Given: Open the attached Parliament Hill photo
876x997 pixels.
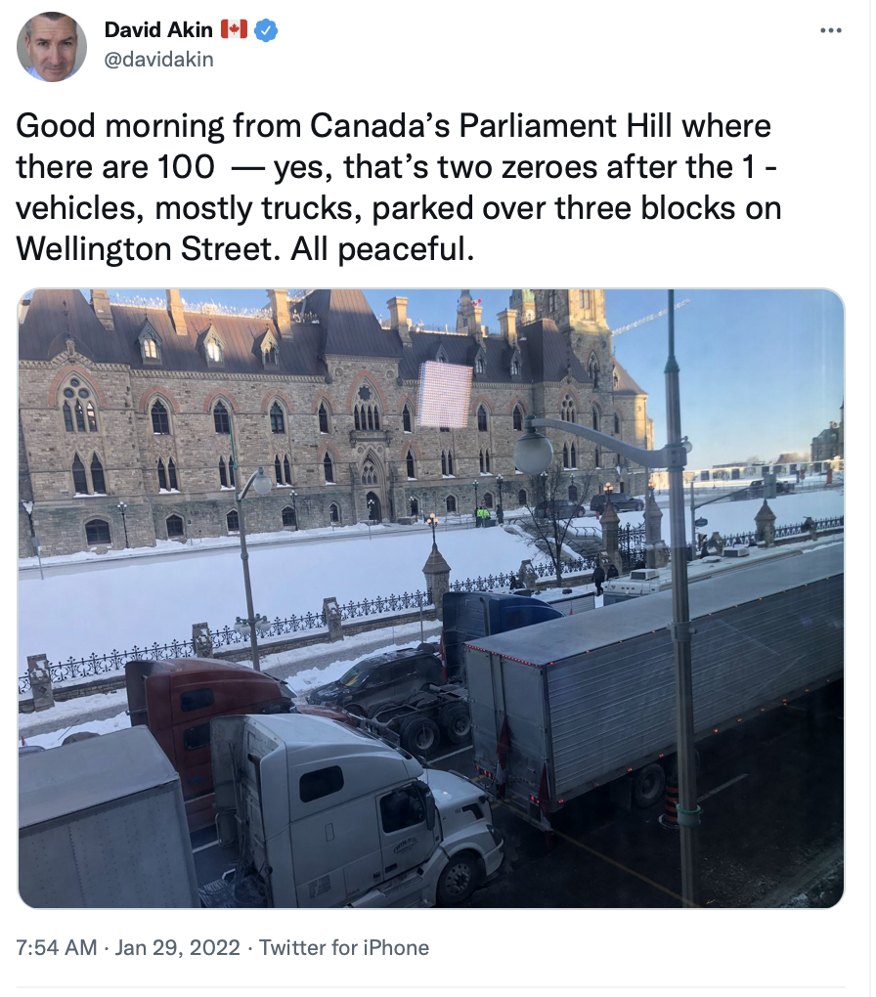Looking at the screenshot, I should pos(431,598).
